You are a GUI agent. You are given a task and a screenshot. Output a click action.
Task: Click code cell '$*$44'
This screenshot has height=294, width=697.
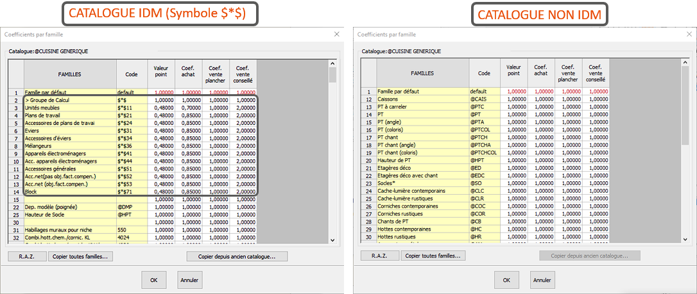click(132, 161)
